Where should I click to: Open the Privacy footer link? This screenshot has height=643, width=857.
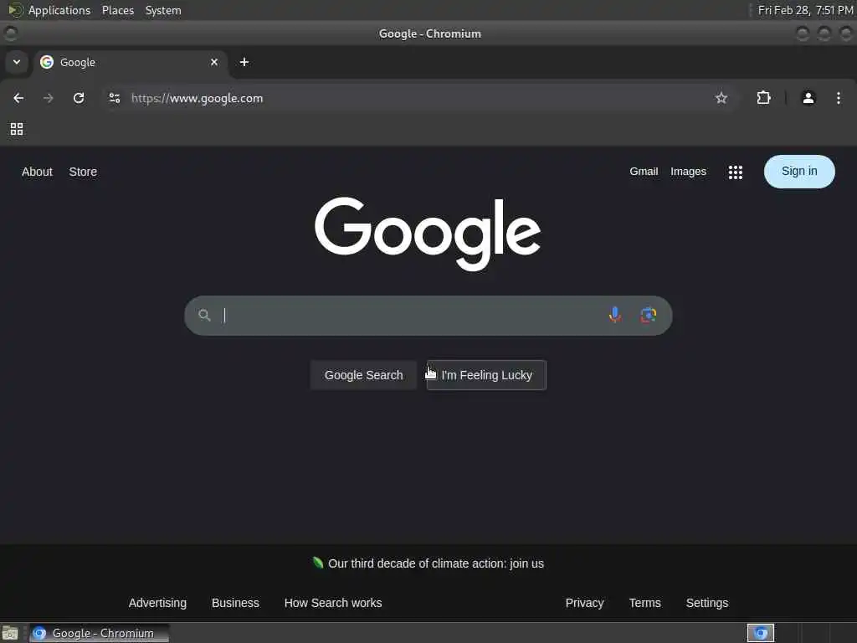click(584, 603)
